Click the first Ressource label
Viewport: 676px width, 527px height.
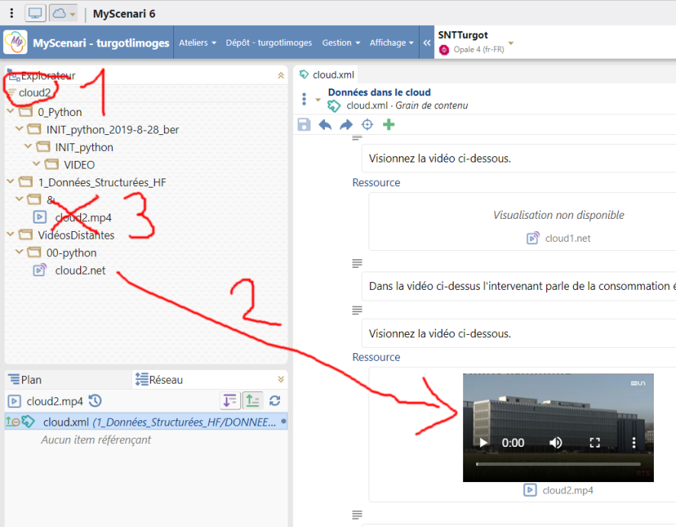click(376, 183)
